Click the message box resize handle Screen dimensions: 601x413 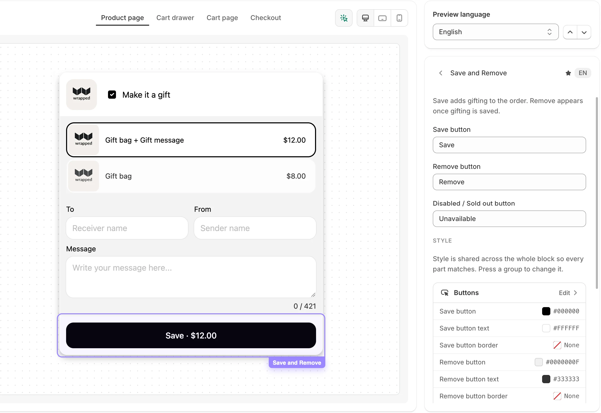pos(313,295)
